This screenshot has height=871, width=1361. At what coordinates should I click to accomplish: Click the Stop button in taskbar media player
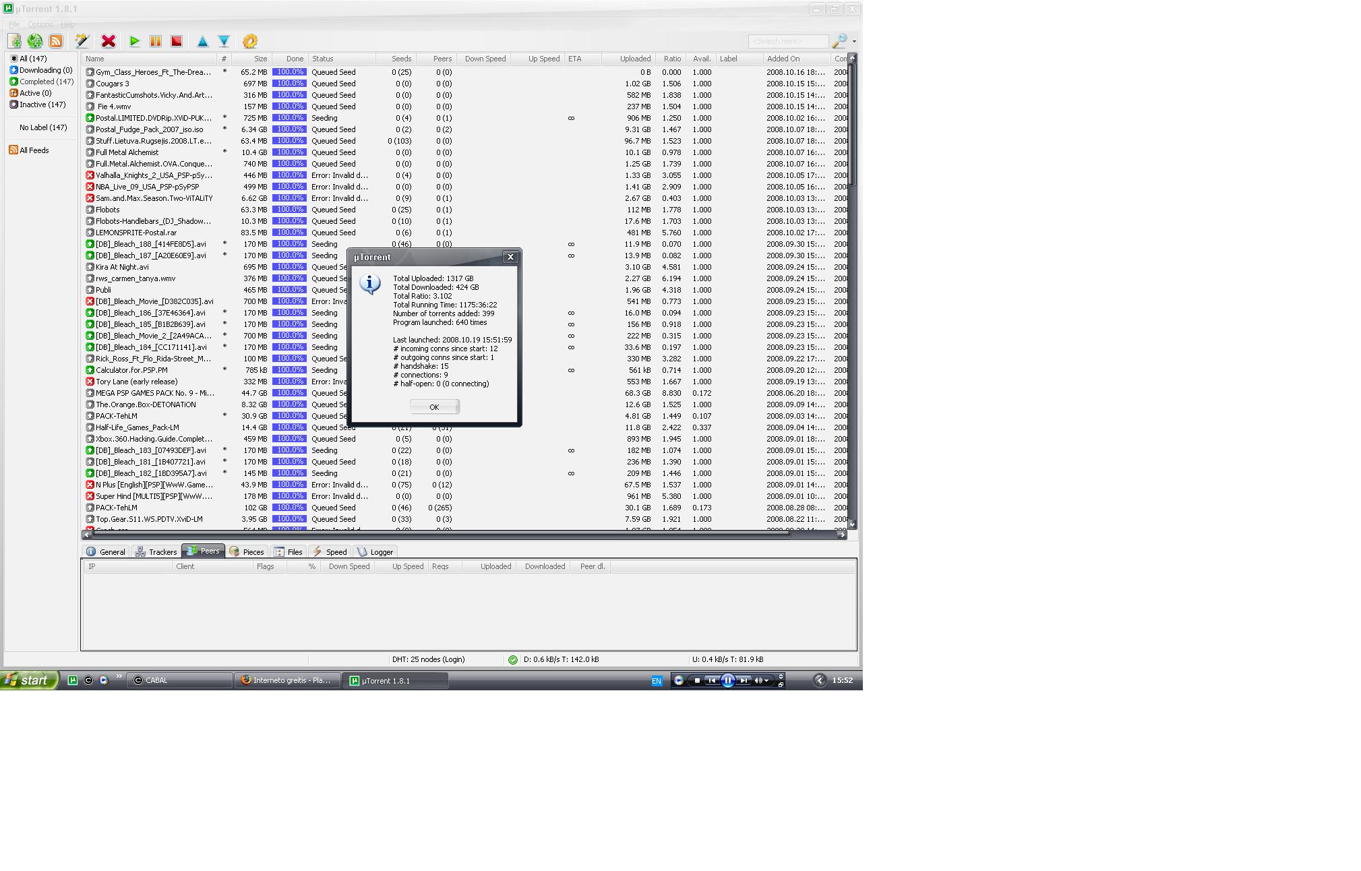[x=697, y=680]
